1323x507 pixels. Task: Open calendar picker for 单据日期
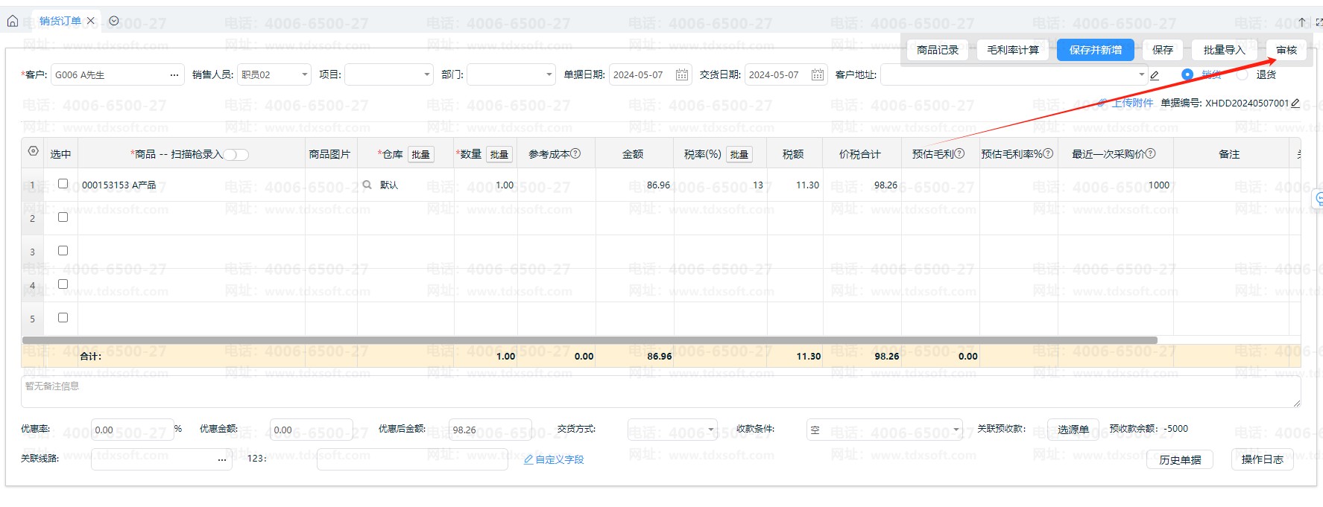click(x=681, y=74)
